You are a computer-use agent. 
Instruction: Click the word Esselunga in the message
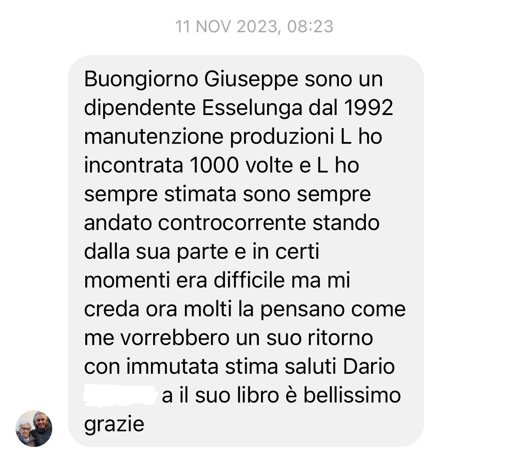252,108
